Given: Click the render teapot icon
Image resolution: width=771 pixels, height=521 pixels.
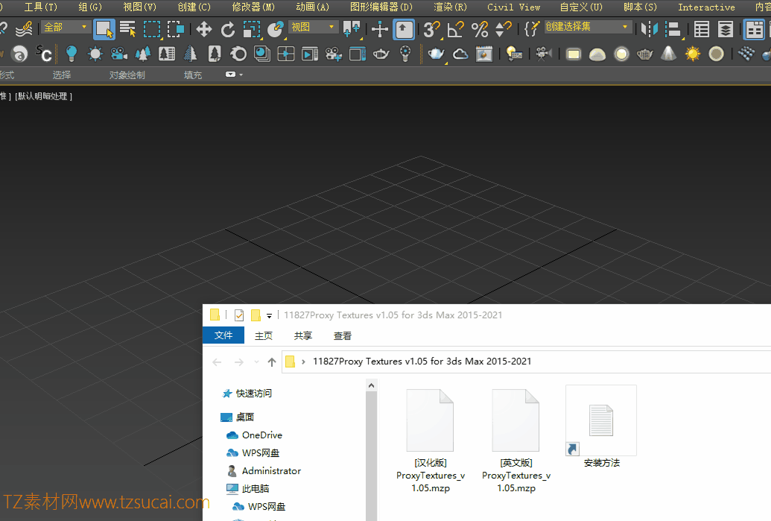Looking at the screenshot, I should coord(436,53).
